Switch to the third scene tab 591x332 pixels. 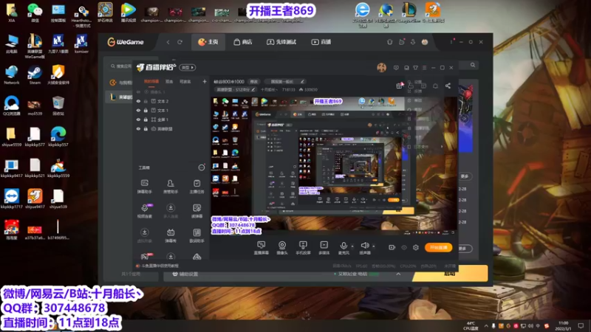(x=185, y=81)
